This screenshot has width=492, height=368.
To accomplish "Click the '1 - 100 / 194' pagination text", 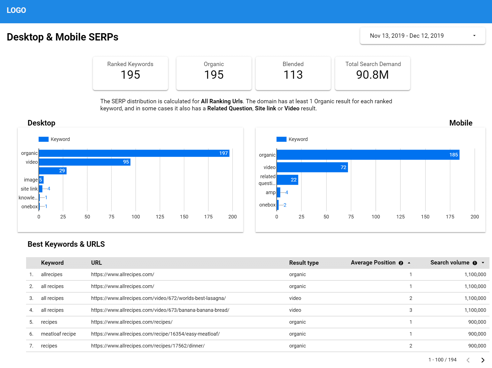I will tap(442, 360).
